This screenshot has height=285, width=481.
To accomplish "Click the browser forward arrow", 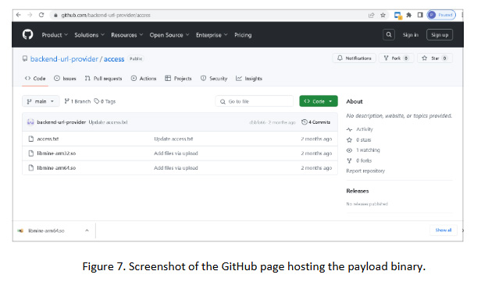I will click(x=30, y=15).
